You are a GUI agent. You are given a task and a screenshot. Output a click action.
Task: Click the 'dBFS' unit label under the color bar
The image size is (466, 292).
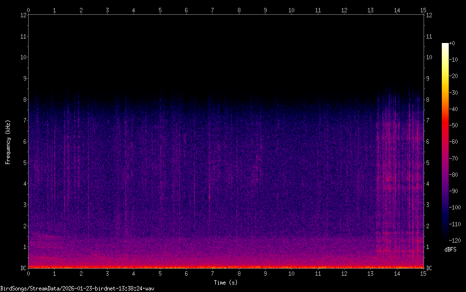point(450,250)
